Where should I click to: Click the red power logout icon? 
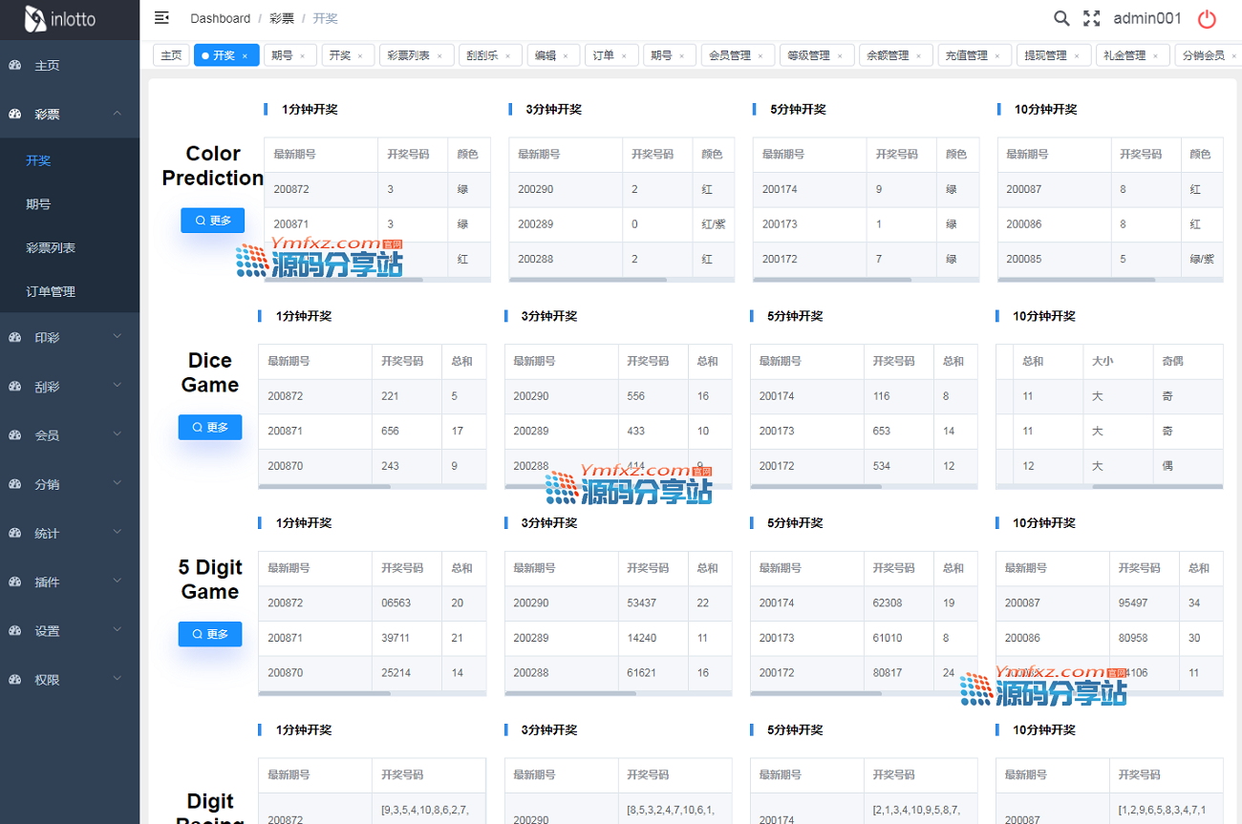[x=1207, y=18]
